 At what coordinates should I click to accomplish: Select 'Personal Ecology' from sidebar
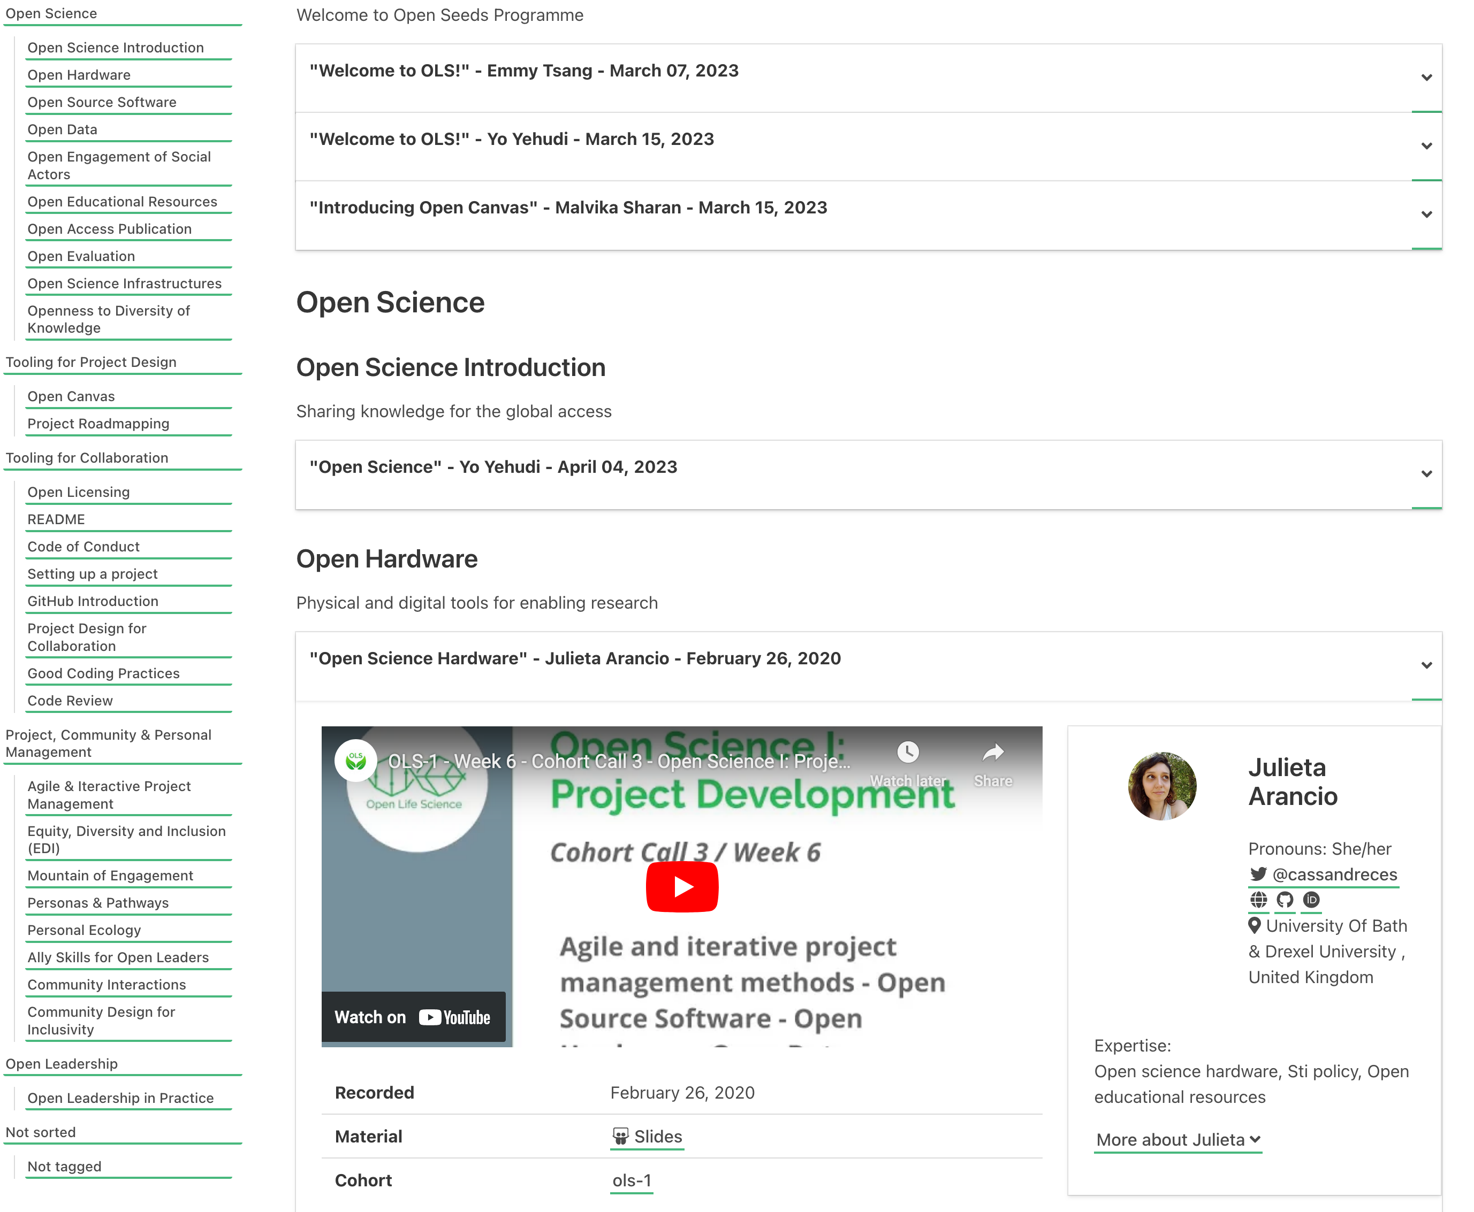pyautogui.click(x=83, y=930)
